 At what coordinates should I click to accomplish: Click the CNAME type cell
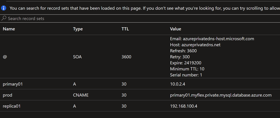click(x=81, y=95)
